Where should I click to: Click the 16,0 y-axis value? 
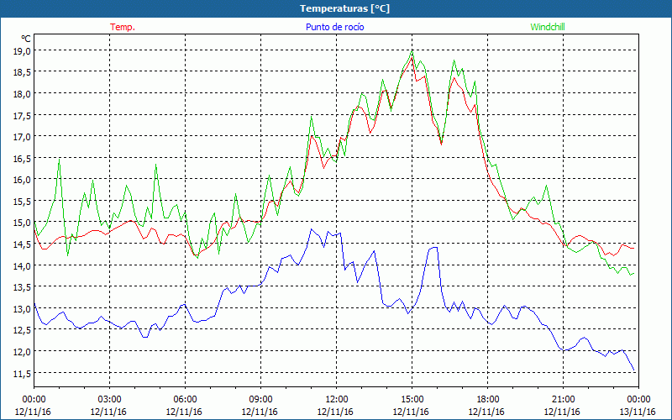(x=23, y=180)
